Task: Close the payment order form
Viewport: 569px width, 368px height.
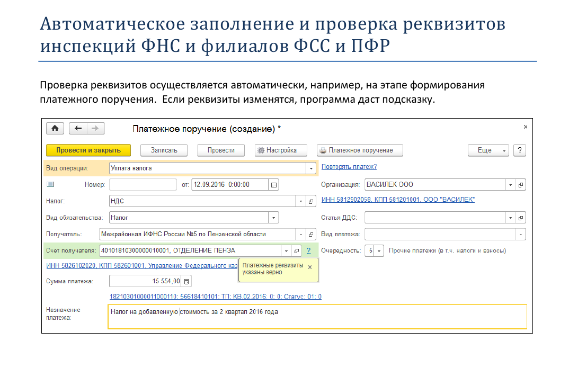Action: coord(526,127)
